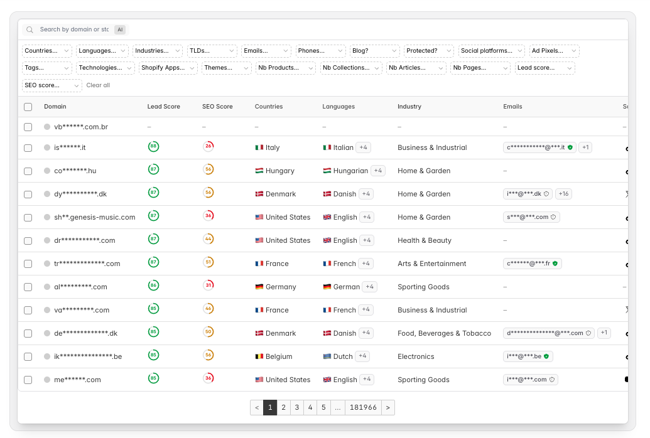Click the magnifier search icon
This screenshot has width=650, height=438.
pyautogui.click(x=30, y=29)
